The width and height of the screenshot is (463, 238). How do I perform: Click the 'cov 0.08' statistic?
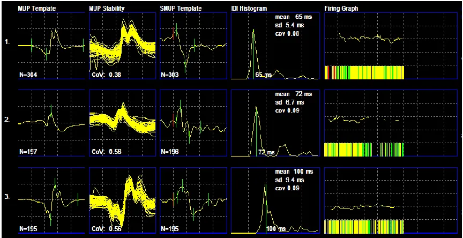[287, 34]
